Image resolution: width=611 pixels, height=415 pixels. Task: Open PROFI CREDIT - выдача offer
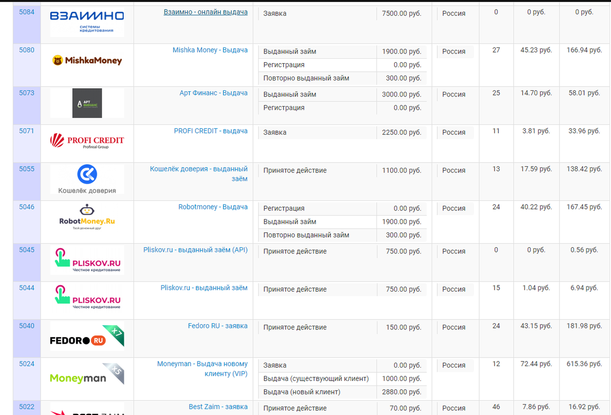[211, 131]
